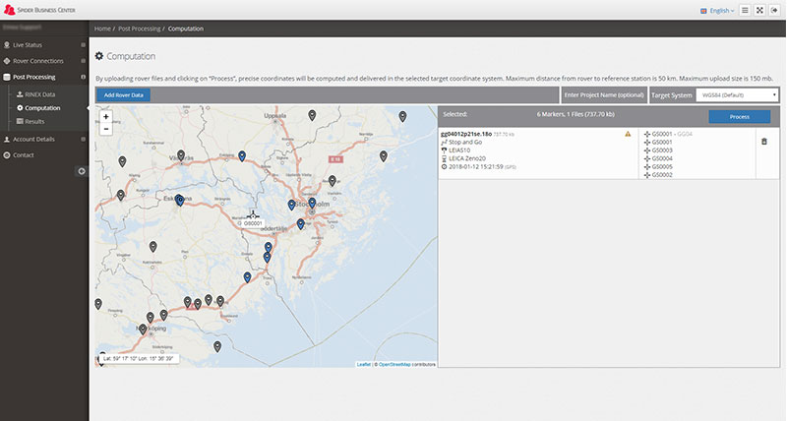Image resolution: width=787 pixels, height=421 pixels.
Task: Open Results in the sidebar
Action: [x=34, y=121]
